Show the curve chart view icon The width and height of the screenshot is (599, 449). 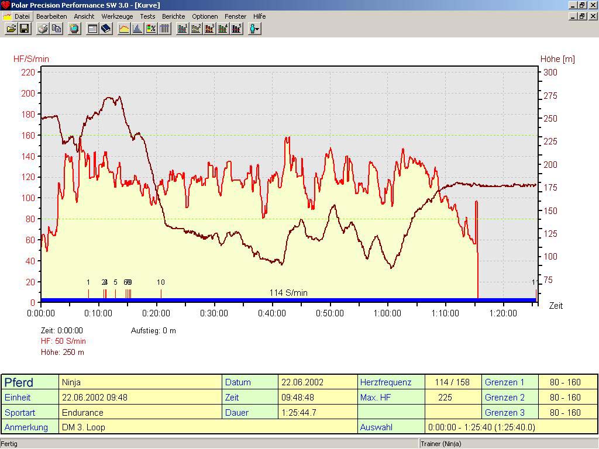pos(124,29)
